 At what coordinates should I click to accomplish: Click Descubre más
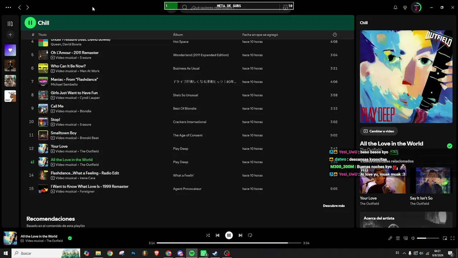point(334,206)
